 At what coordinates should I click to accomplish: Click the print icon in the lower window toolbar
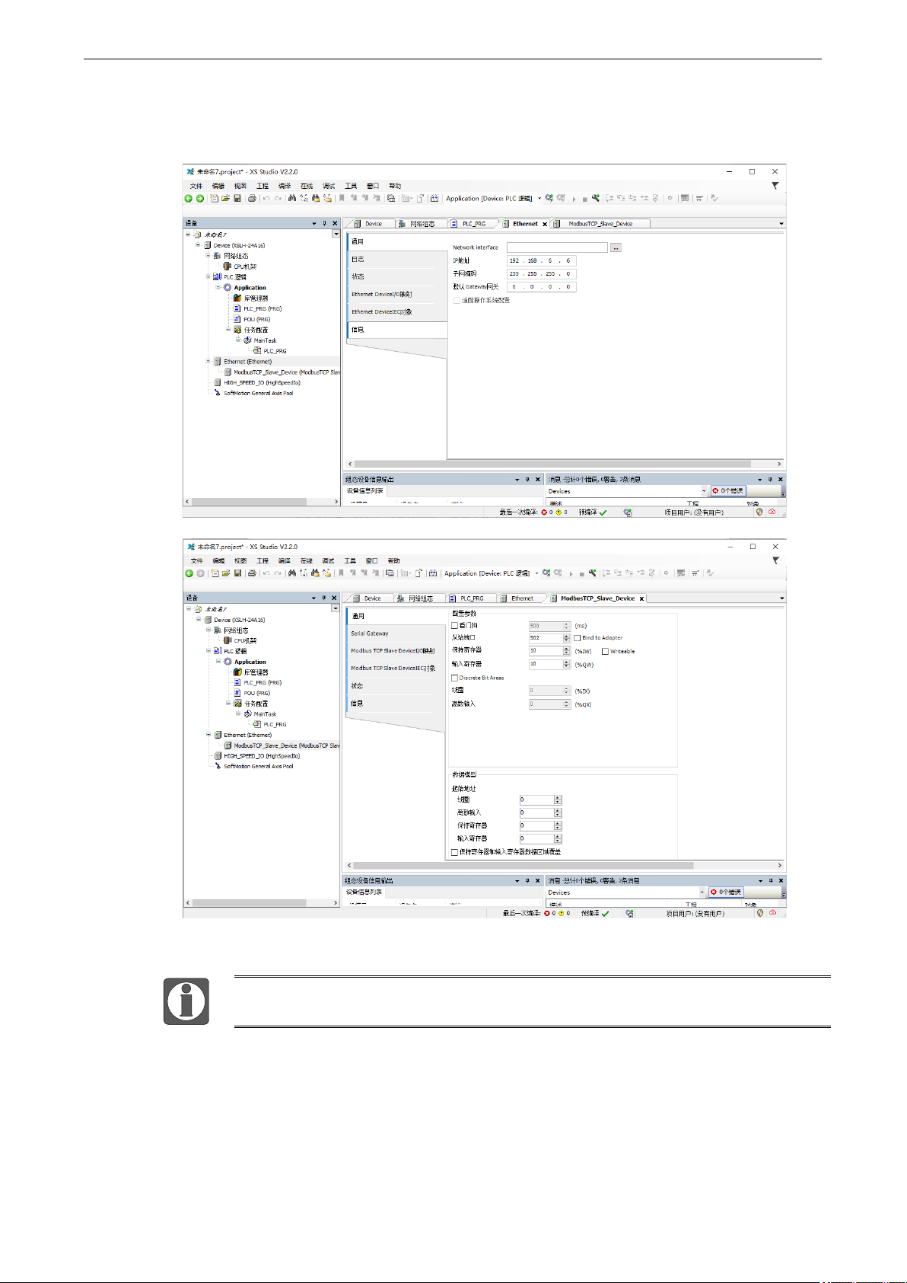252,573
